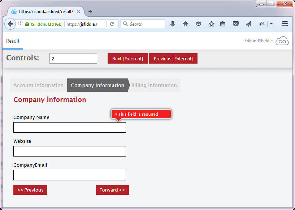Close the jsfiddle browser tab
Screen dimensions: 295x210
coord(78,12)
